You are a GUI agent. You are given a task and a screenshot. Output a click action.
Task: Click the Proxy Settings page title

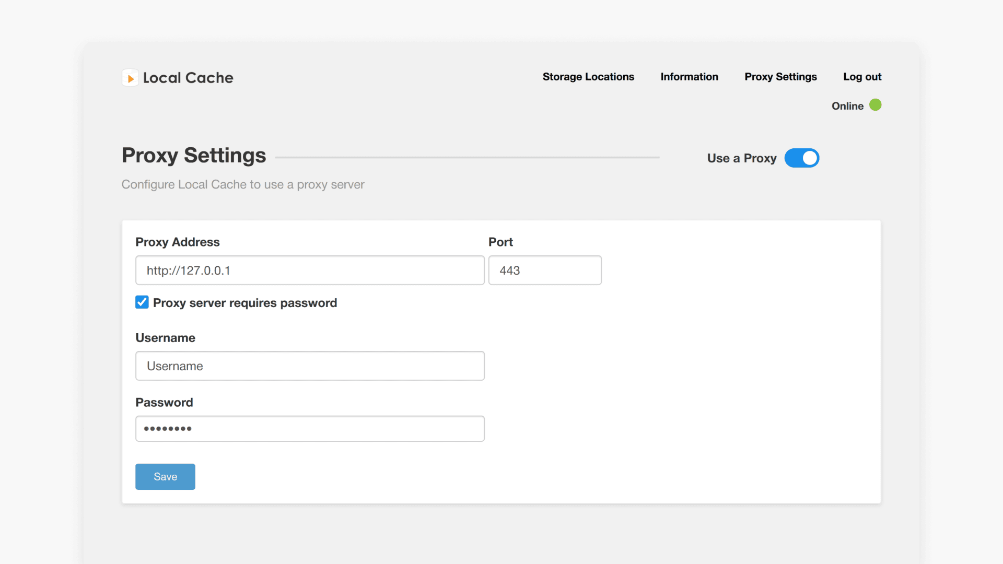tap(193, 155)
